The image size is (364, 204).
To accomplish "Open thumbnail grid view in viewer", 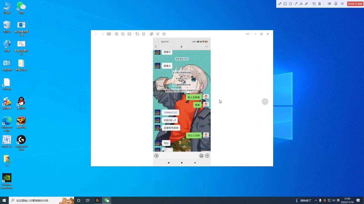I will tap(109, 34).
